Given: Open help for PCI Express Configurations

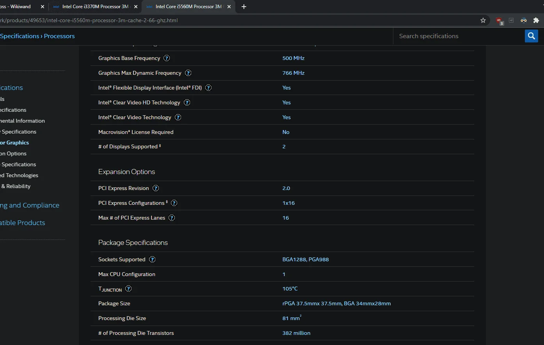Looking at the screenshot, I should click(174, 203).
